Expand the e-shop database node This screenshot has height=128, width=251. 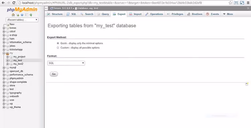[4, 35]
